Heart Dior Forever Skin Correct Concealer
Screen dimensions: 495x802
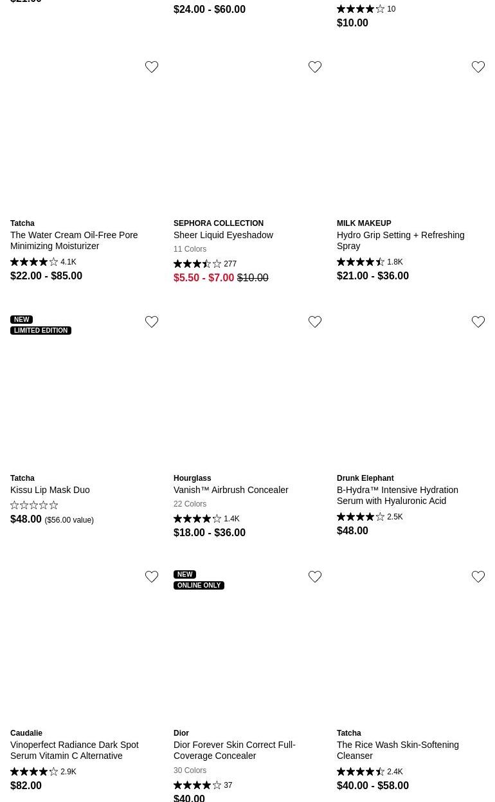click(x=315, y=577)
